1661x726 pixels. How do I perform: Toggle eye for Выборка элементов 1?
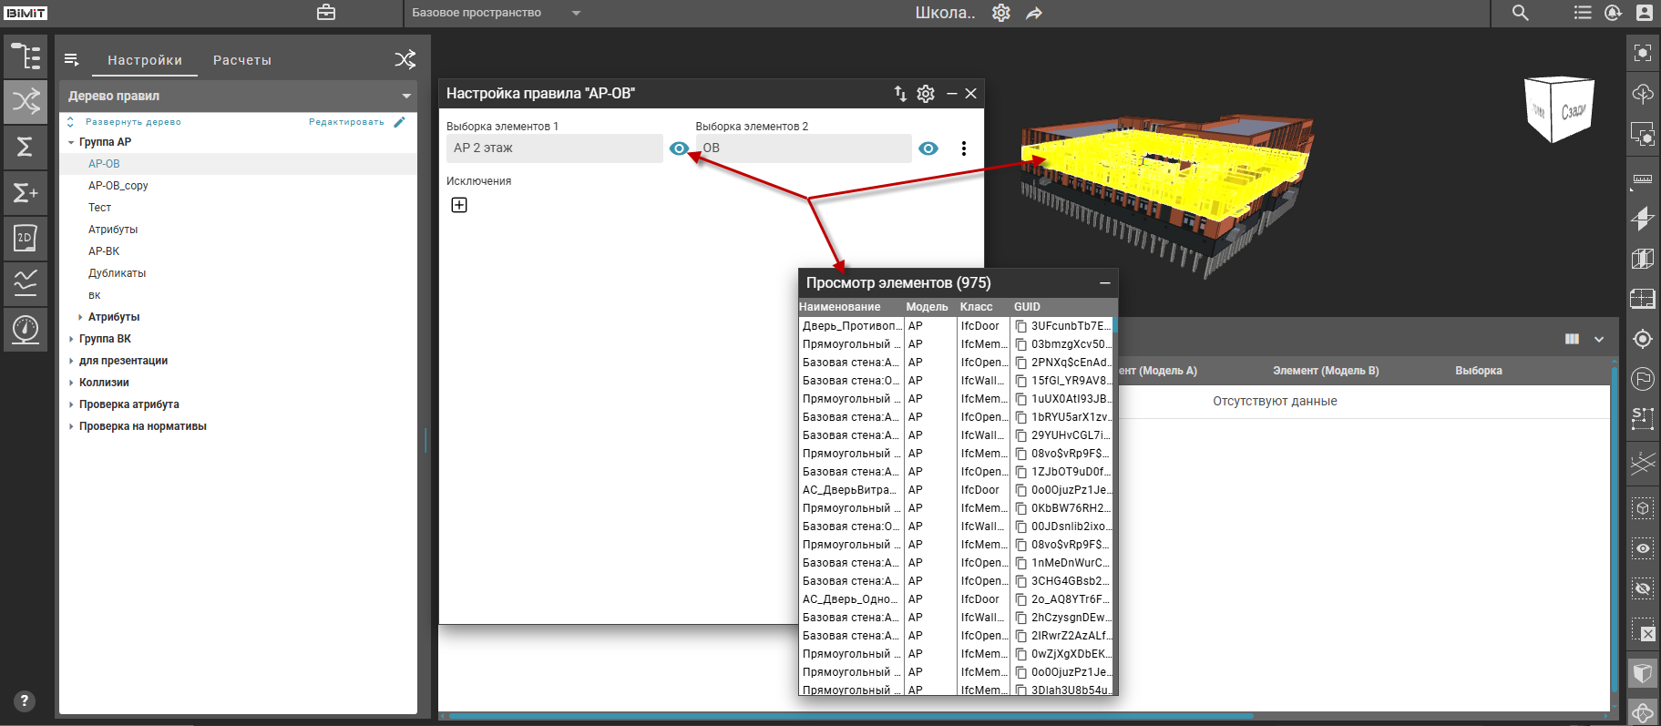tap(679, 148)
